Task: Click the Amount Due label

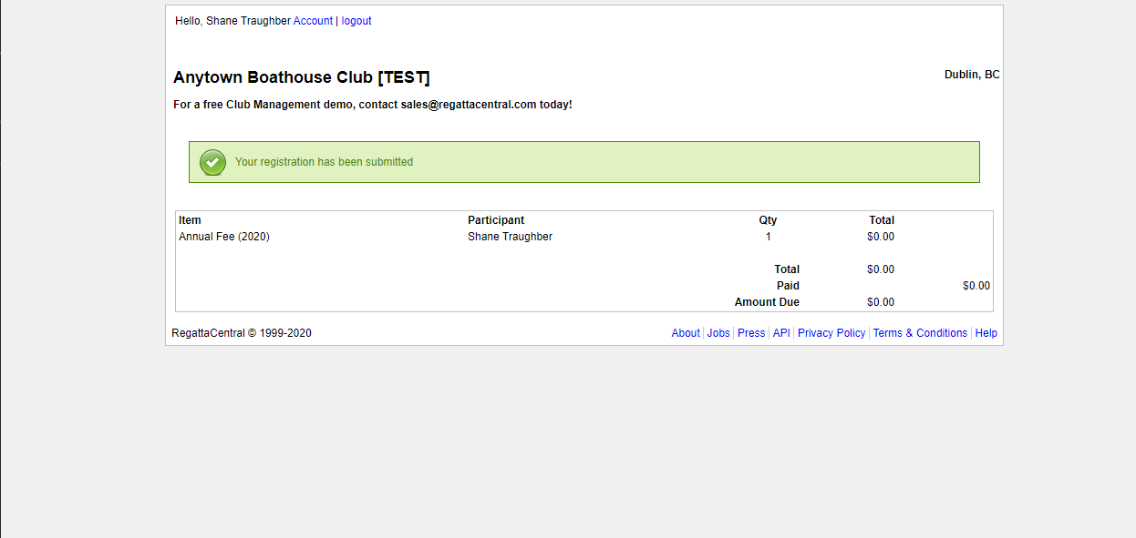Action: click(767, 302)
